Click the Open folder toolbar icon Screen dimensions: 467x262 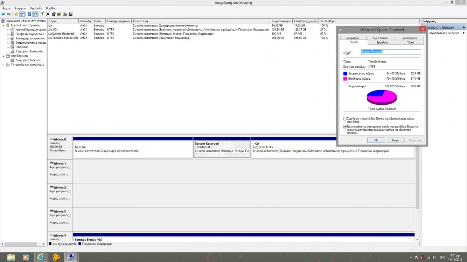tap(59, 14)
